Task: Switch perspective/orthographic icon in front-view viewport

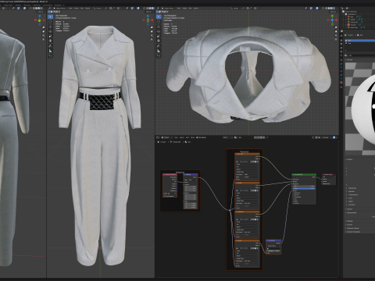Action: (x=152, y=40)
